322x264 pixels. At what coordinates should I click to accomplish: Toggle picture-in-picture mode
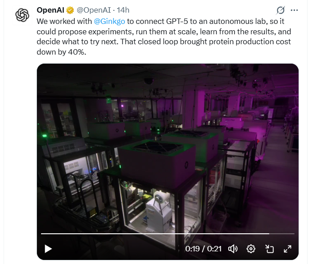269,249
